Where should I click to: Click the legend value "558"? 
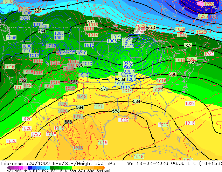click(72, 171)
